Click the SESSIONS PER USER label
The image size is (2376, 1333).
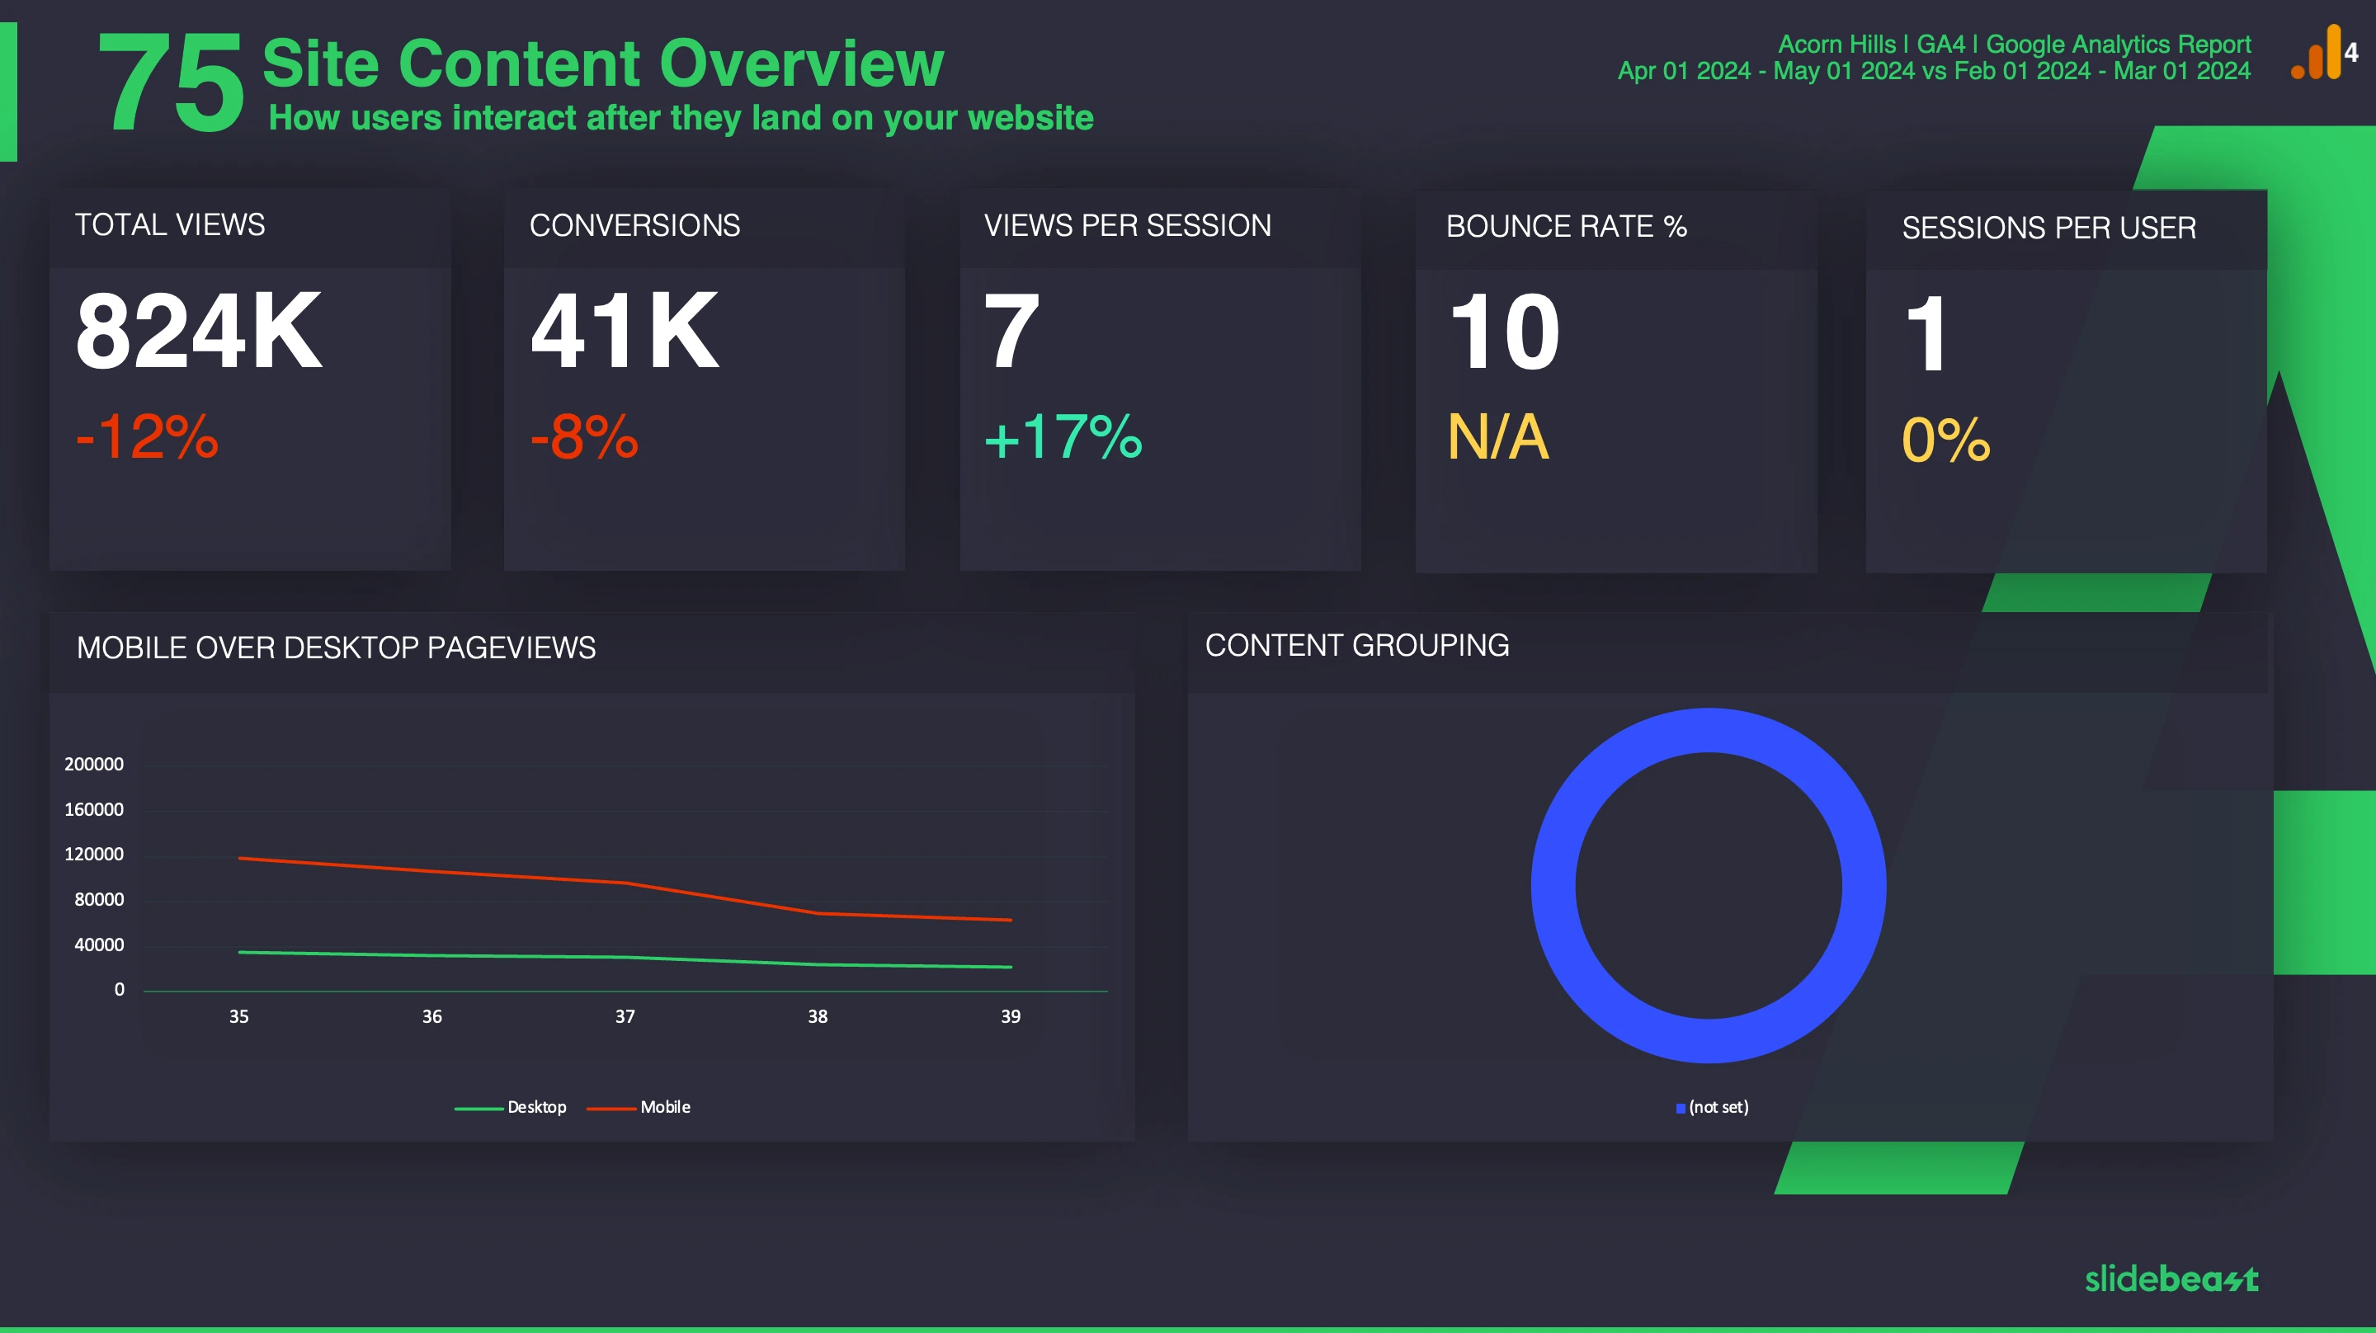point(2048,228)
